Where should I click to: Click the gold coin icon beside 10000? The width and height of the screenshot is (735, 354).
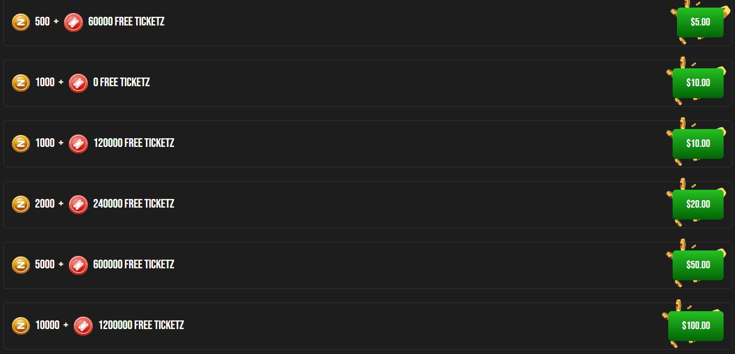tap(21, 326)
